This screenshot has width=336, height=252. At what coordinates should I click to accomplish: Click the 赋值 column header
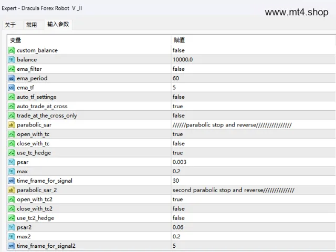[179, 40]
